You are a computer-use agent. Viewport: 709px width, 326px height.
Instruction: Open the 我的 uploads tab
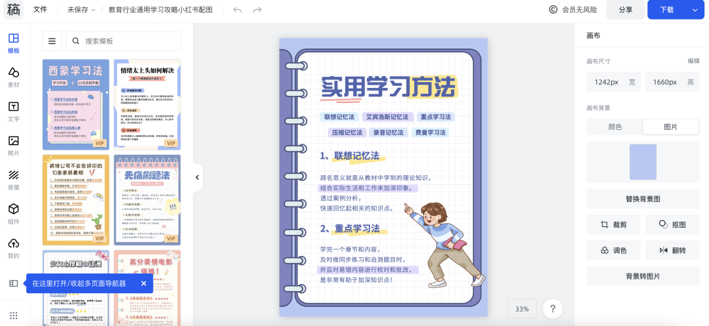(14, 249)
